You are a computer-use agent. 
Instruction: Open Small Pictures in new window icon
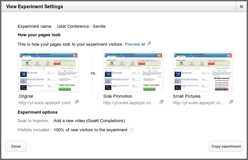(231, 102)
